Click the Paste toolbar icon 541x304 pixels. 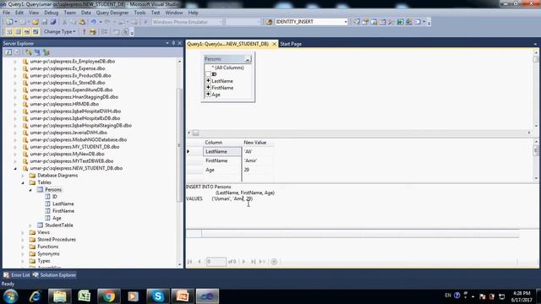(82, 22)
